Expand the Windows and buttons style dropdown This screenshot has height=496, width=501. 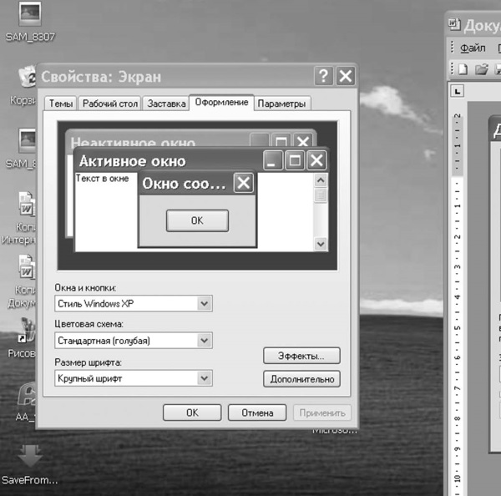coord(204,303)
